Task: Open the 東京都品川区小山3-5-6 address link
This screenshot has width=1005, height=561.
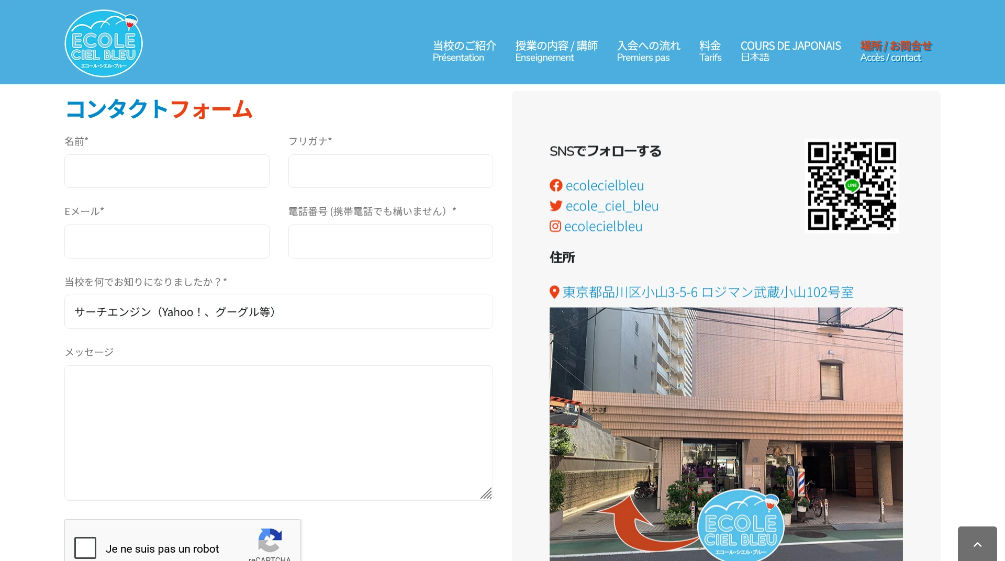Action: tap(708, 293)
